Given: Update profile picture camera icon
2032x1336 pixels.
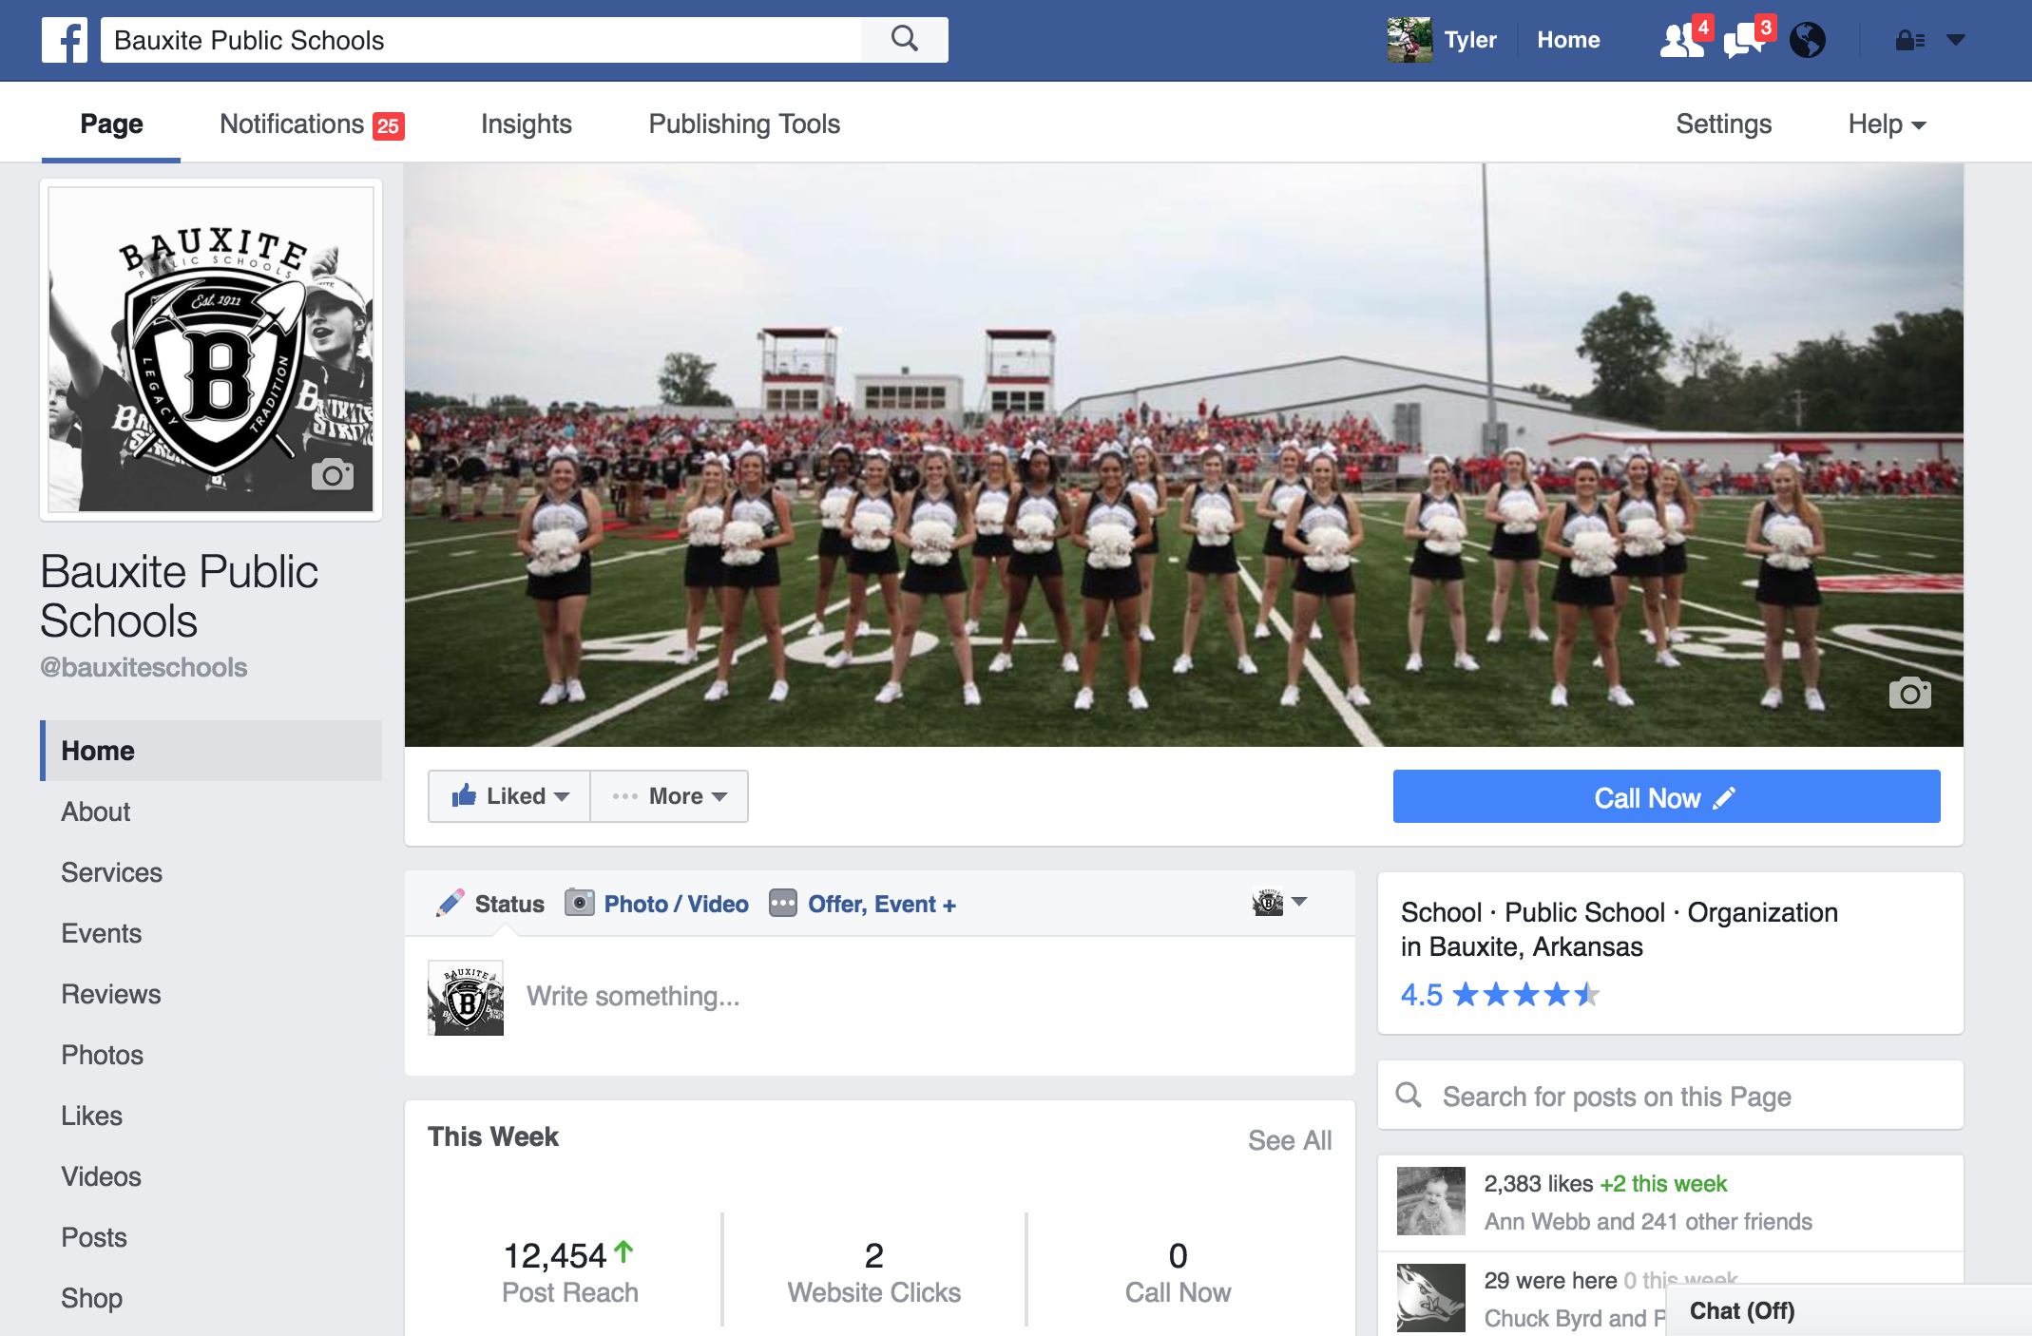Looking at the screenshot, I should pos(333,474).
